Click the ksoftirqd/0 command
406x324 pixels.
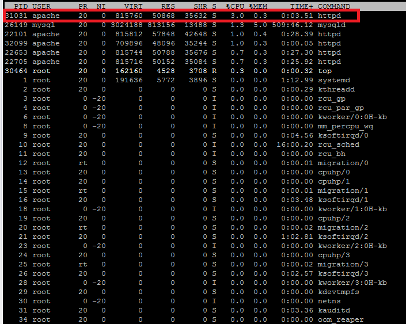click(x=343, y=135)
